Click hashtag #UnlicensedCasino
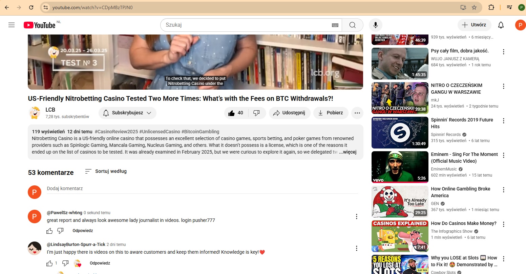Image resolution: width=526 pixels, height=274 pixels. pos(160,132)
